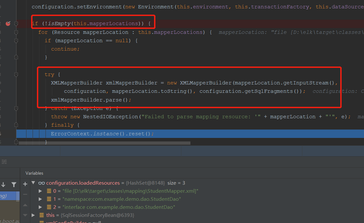Click the 'continue;' statement in the editor
364x223 pixels.
(x=65, y=49)
